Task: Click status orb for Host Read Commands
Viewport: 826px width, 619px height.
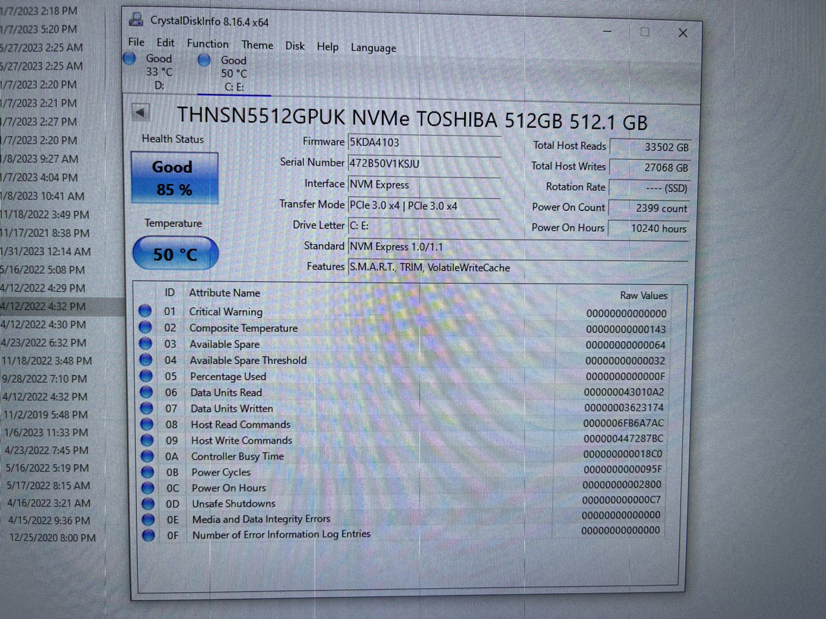Action: [x=147, y=424]
